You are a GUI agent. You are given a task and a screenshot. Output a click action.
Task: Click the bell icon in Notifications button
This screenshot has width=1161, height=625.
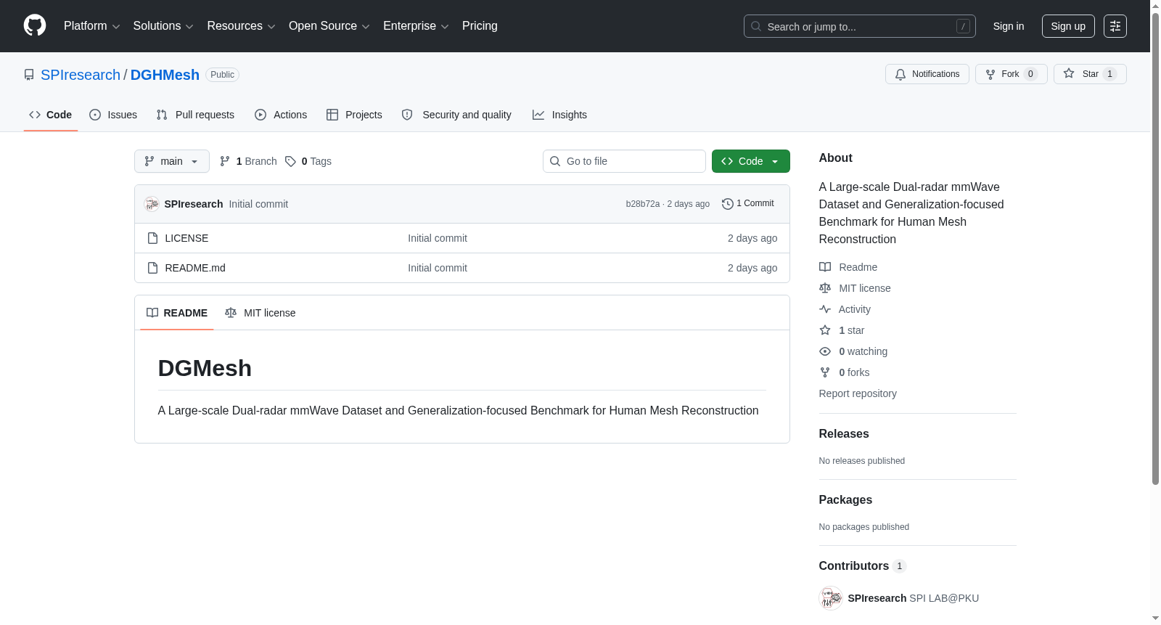click(901, 74)
